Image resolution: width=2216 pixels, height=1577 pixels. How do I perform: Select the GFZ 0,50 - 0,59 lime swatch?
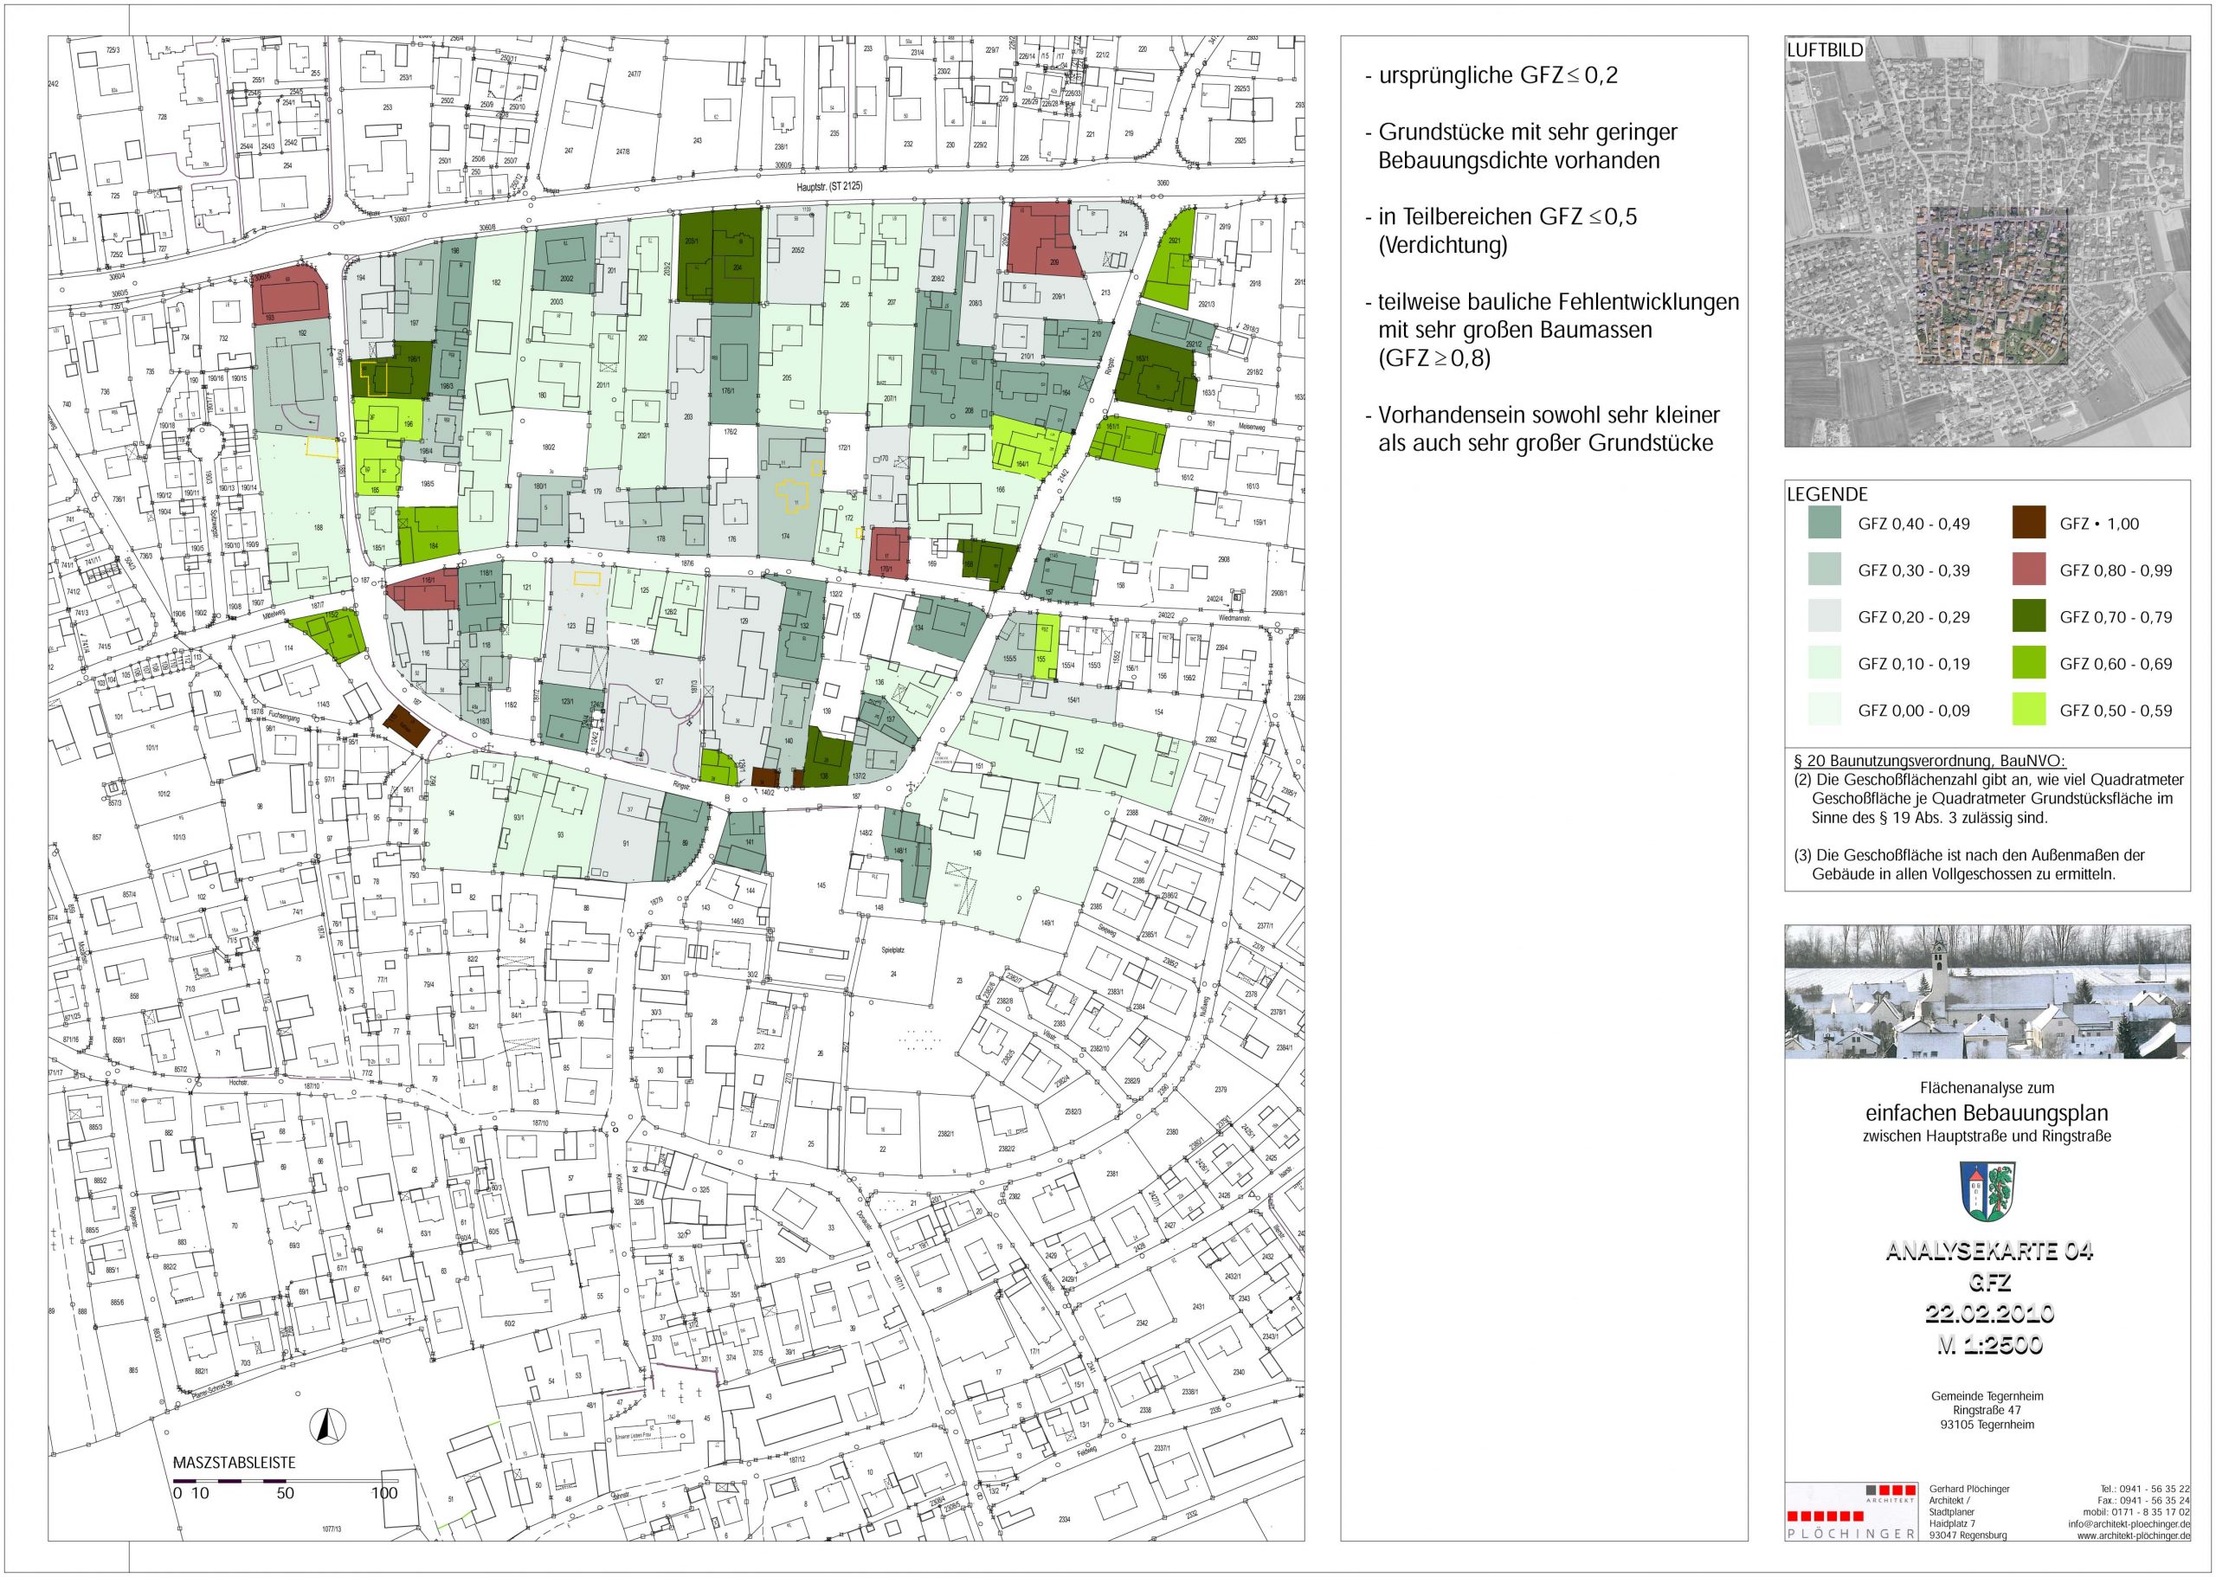[x=2028, y=710]
